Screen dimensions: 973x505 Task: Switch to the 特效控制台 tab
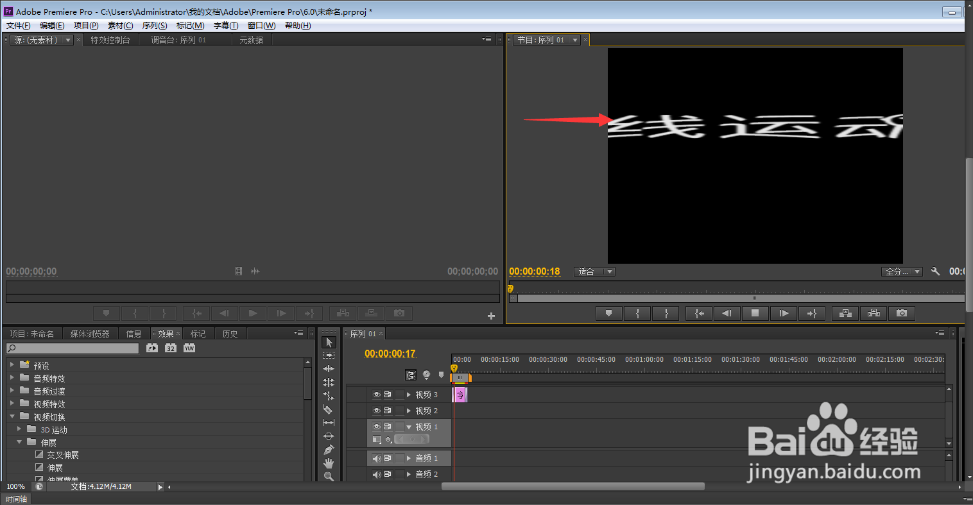110,40
